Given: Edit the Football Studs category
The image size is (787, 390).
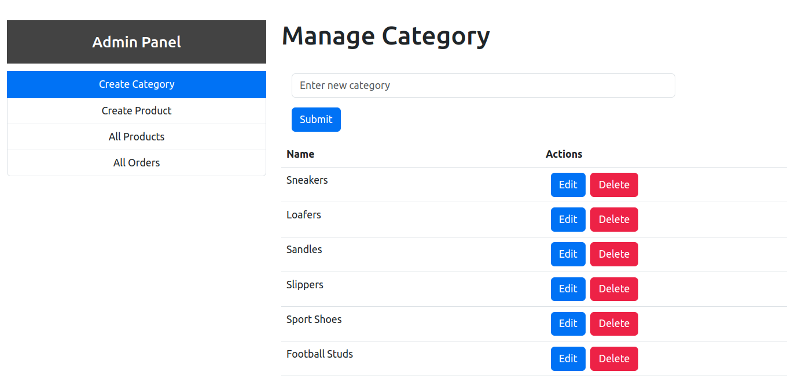Looking at the screenshot, I should coord(568,358).
